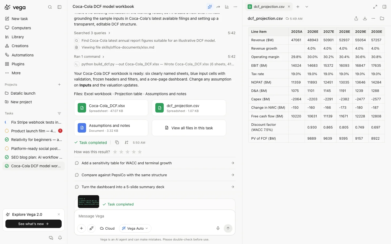
Task: Focus the Message Vega input field
Action: pyautogui.click(x=154, y=216)
